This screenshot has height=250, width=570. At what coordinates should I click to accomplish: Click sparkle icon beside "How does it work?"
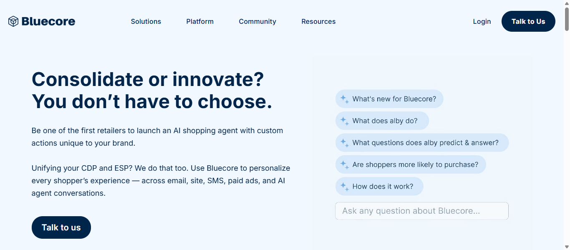click(344, 187)
